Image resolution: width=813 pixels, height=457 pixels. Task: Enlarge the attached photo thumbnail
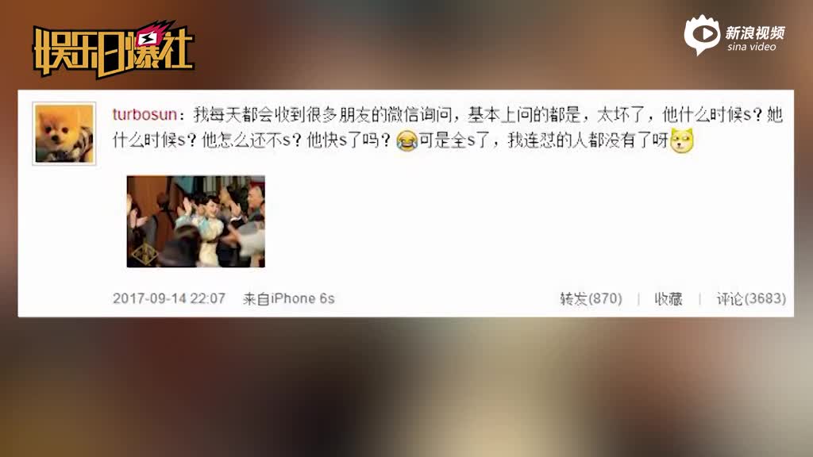[196, 222]
